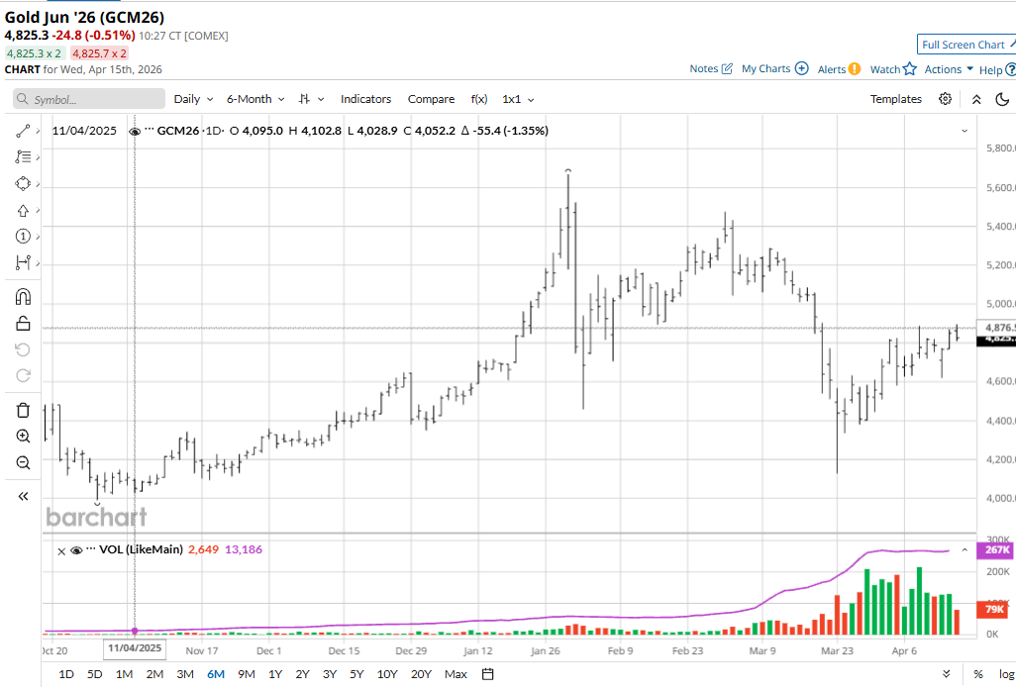Collapse the drawing tools sidebar
Viewport: 1016px width, 693px height.
pyautogui.click(x=23, y=497)
